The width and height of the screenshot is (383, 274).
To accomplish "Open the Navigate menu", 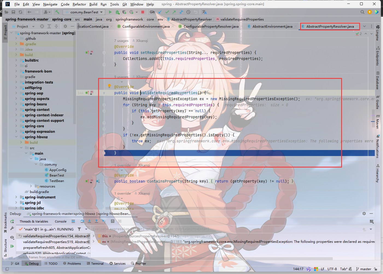I will tap(50, 4).
